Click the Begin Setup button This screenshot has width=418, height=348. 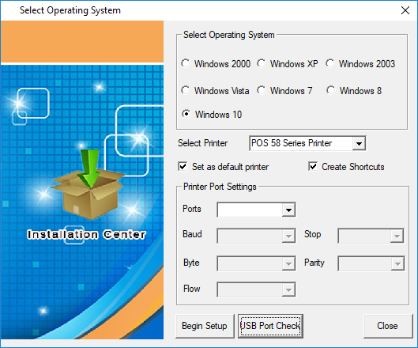tap(205, 326)
